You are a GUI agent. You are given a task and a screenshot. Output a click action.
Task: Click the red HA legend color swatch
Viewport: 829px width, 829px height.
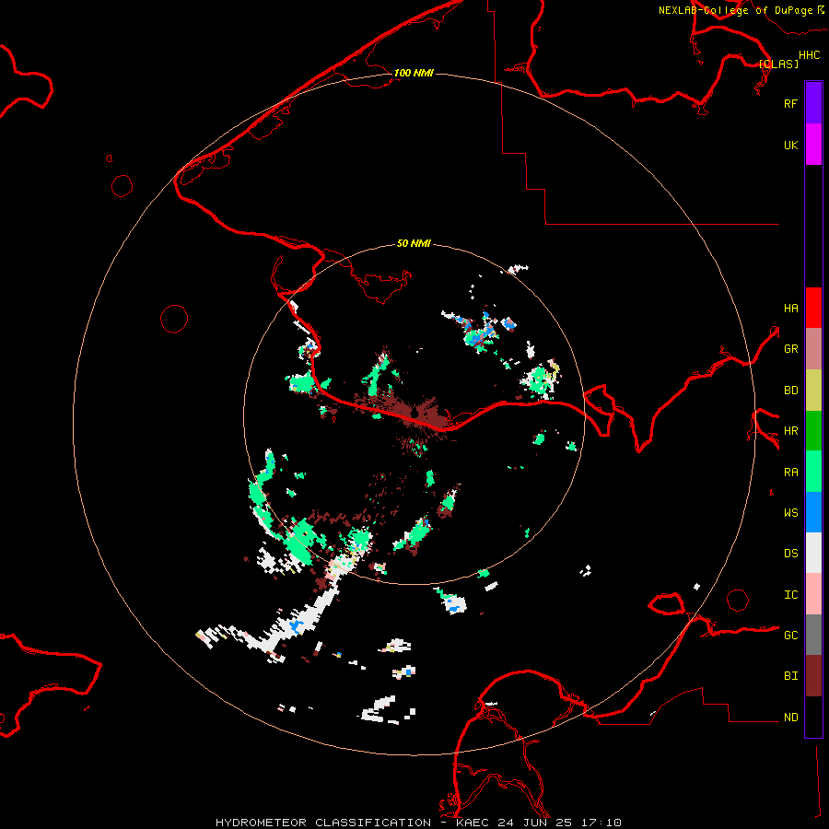tap(813, 308)
